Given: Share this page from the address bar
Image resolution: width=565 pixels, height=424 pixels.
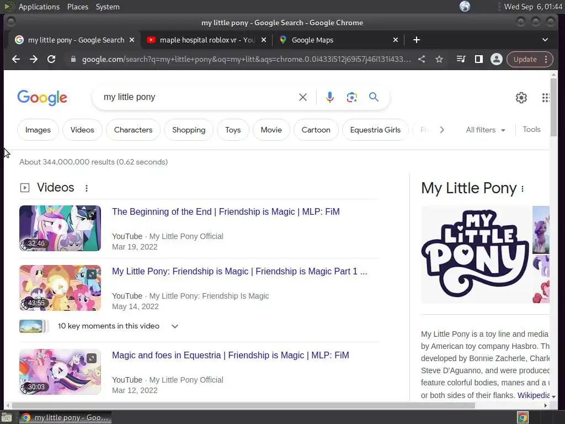Looking at the screenshot, I should 421,59.
